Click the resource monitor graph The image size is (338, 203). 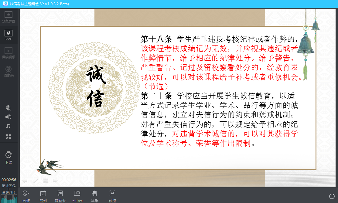click(9, 198)
